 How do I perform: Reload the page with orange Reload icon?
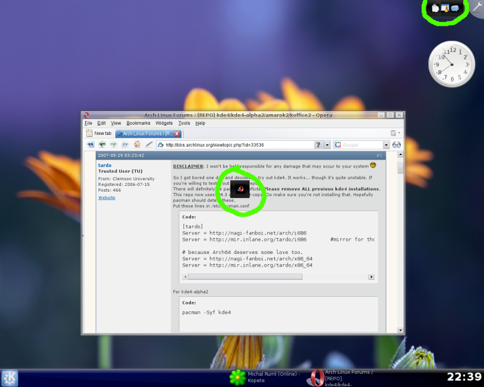(x=137, y=144)
